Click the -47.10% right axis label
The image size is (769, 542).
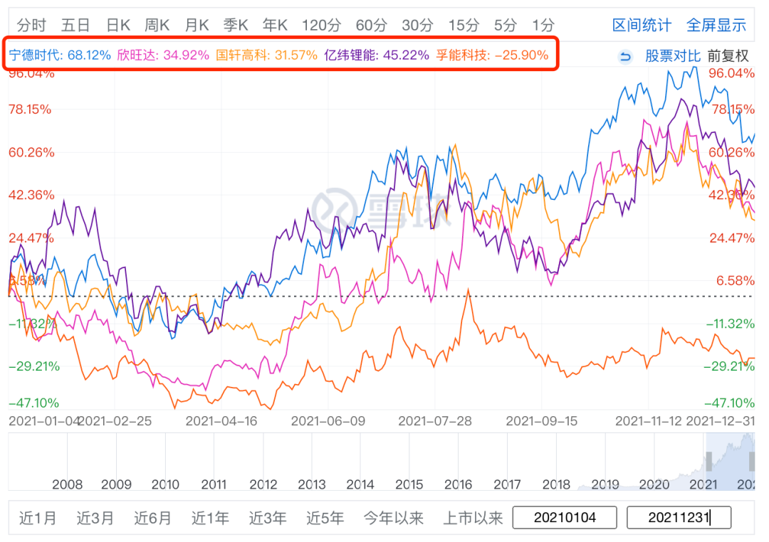point(729,403)
